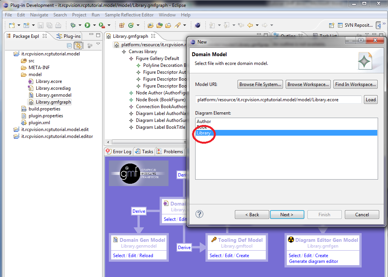Select Author in Diagram Element list
The image size is (388, 277).
[204, 121]
